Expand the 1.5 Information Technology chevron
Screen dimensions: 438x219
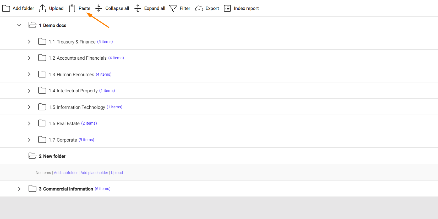[29, 107]
